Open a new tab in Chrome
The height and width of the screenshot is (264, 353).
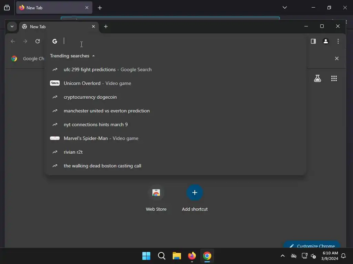(105, 26)
